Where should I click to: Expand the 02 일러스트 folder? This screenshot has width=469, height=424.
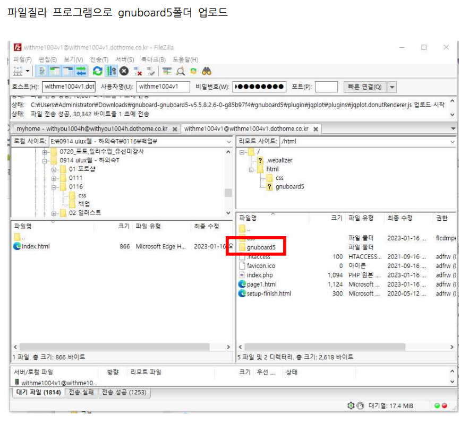(54, 213)
